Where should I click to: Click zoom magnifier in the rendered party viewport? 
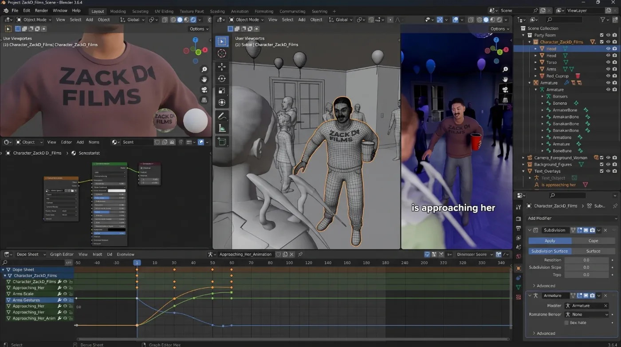(505, 70)
